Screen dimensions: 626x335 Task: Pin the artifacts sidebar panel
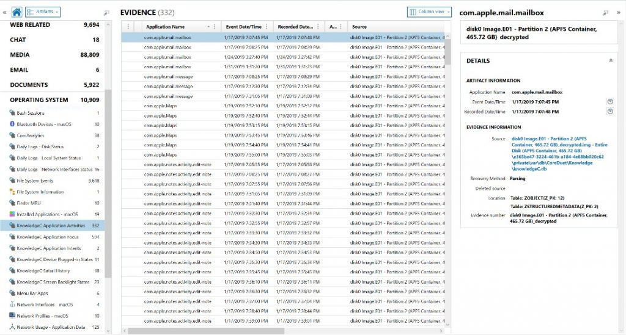click(106, 13)
